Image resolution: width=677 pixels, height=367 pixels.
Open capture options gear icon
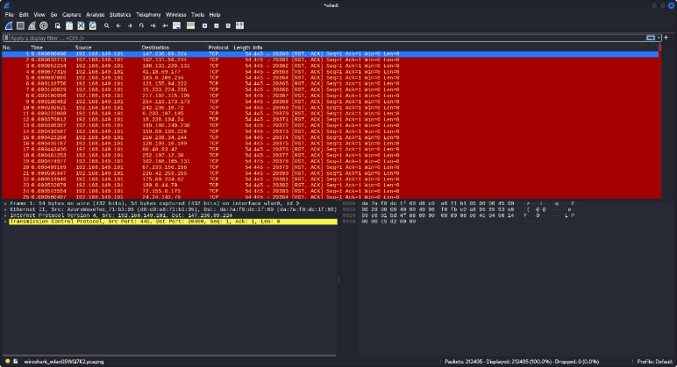coord(43,25)
